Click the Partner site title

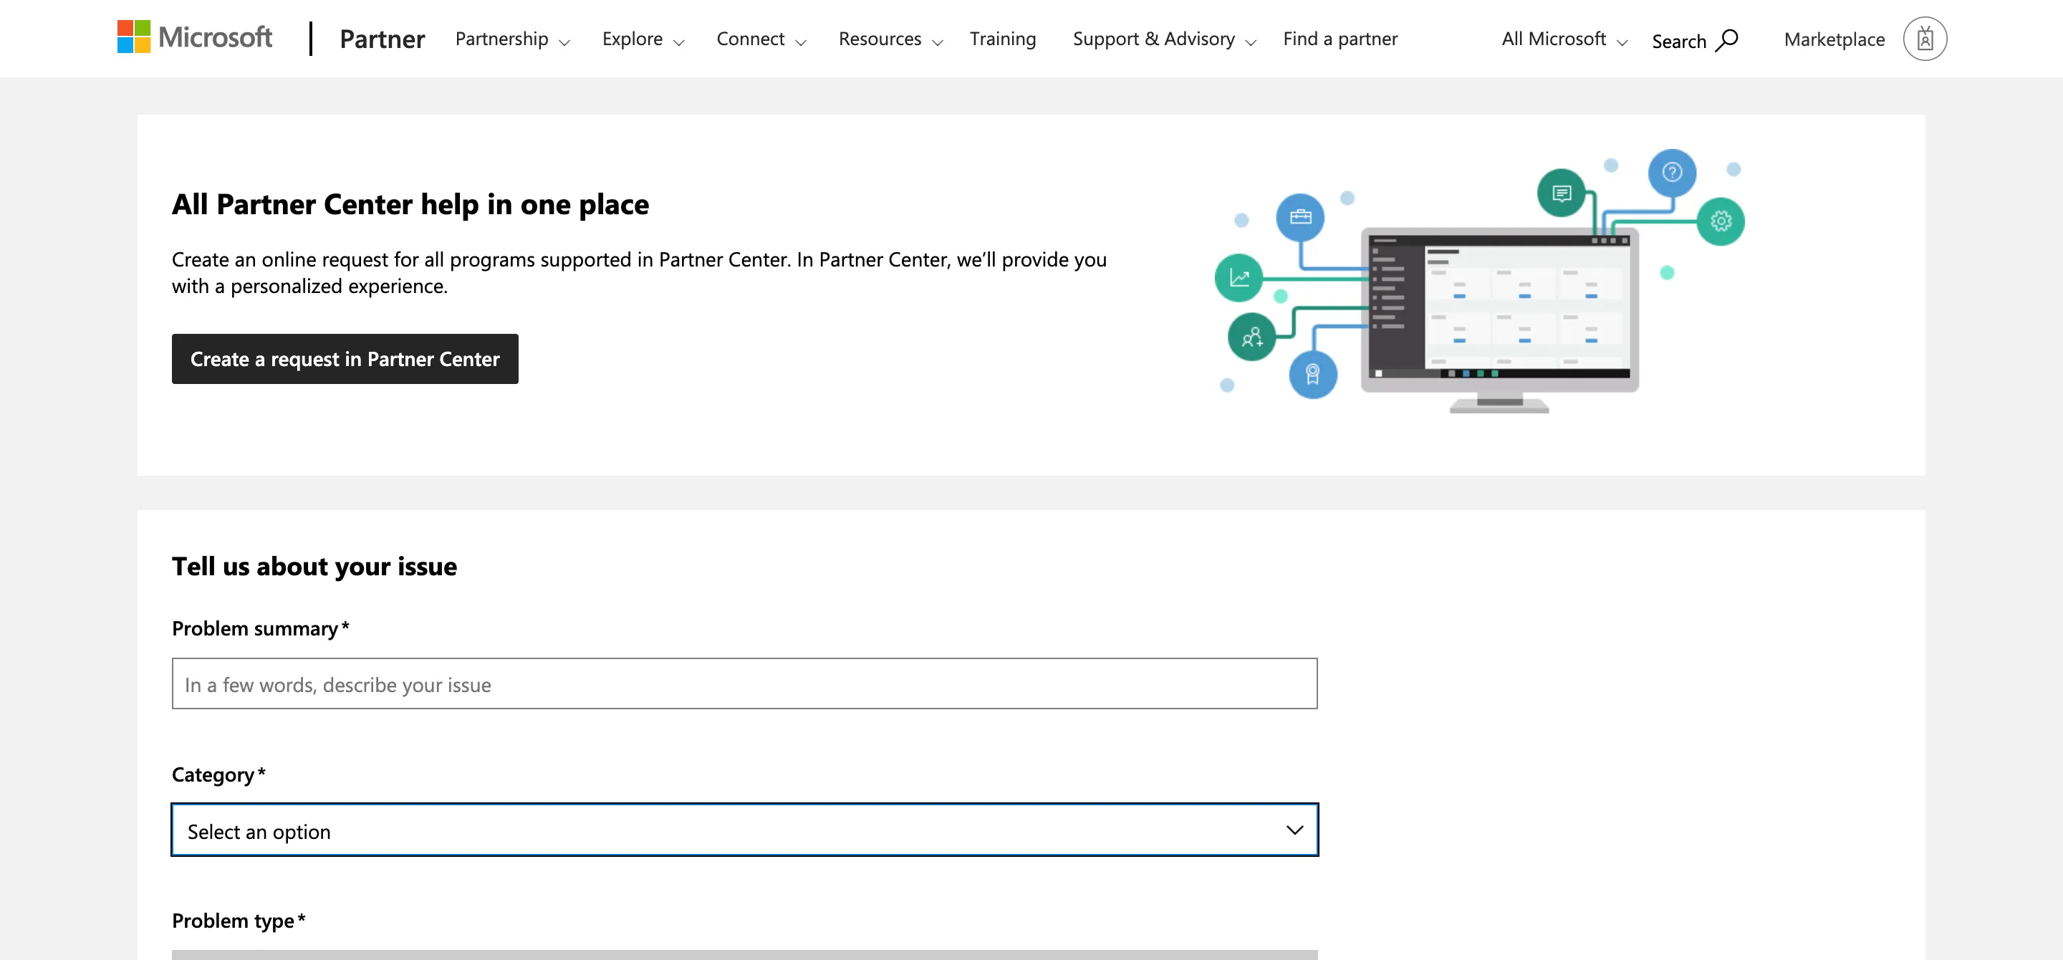(x=382, y=39)
